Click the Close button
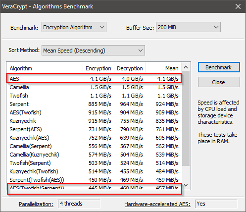Viewport: 246px width, 212px height. pyautogui.click(x=219, y=82)
